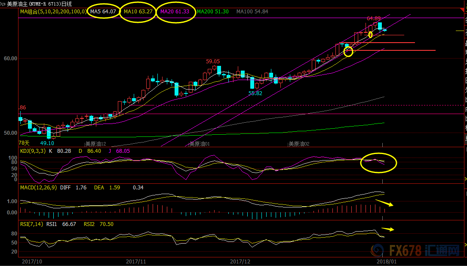Viewport: 467px width, 266px height.
Task: Click the FX678 swirl logo icon
Action: pos(378,250)
